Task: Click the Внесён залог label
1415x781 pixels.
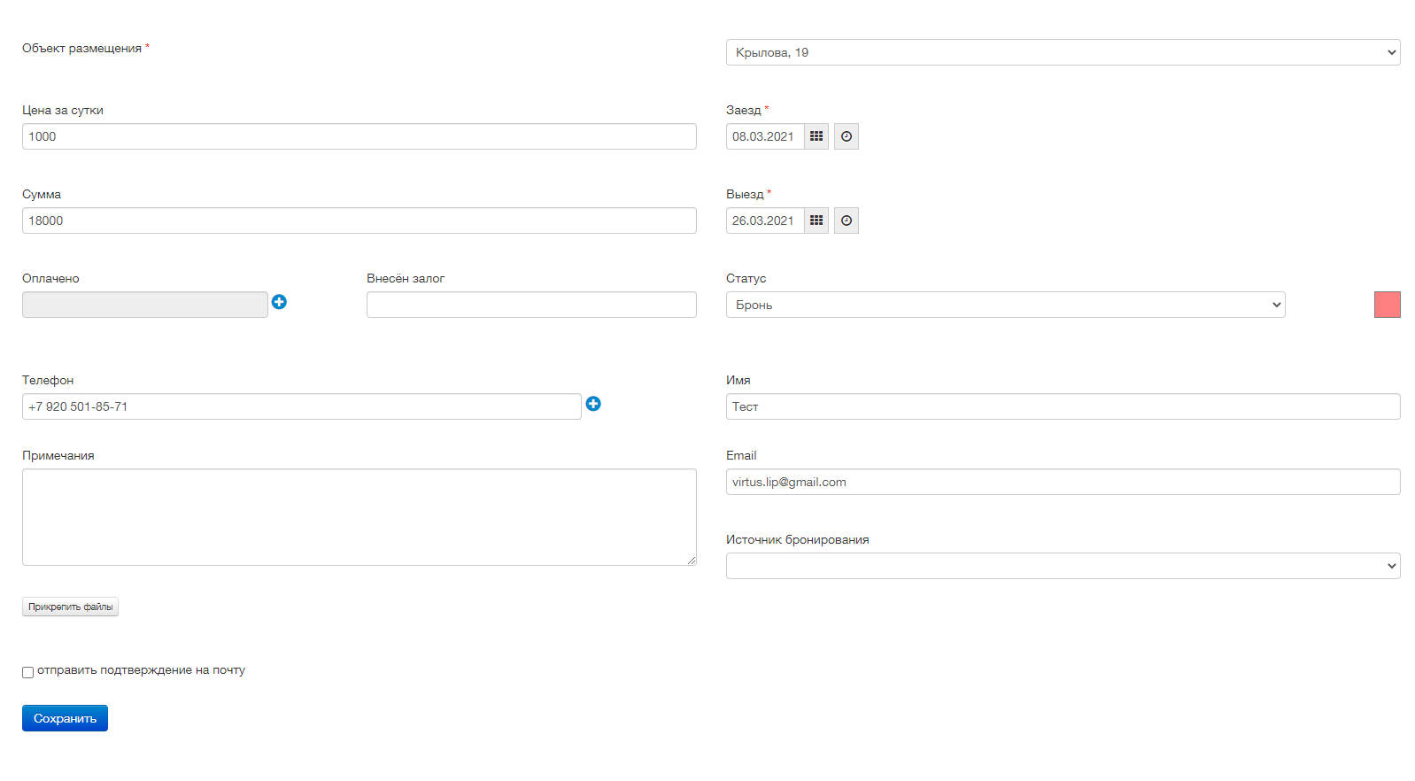Action: pos(406,279)
